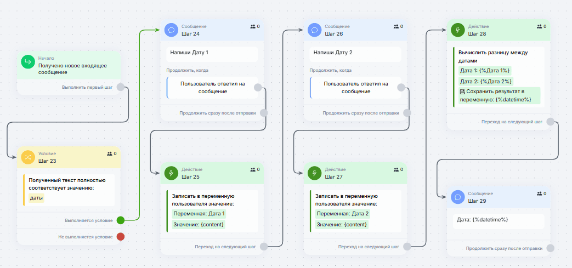Click the Продолжить, когда label in Шаг 26
Viewport: 572px width, 268px height.
click(331, 70)
